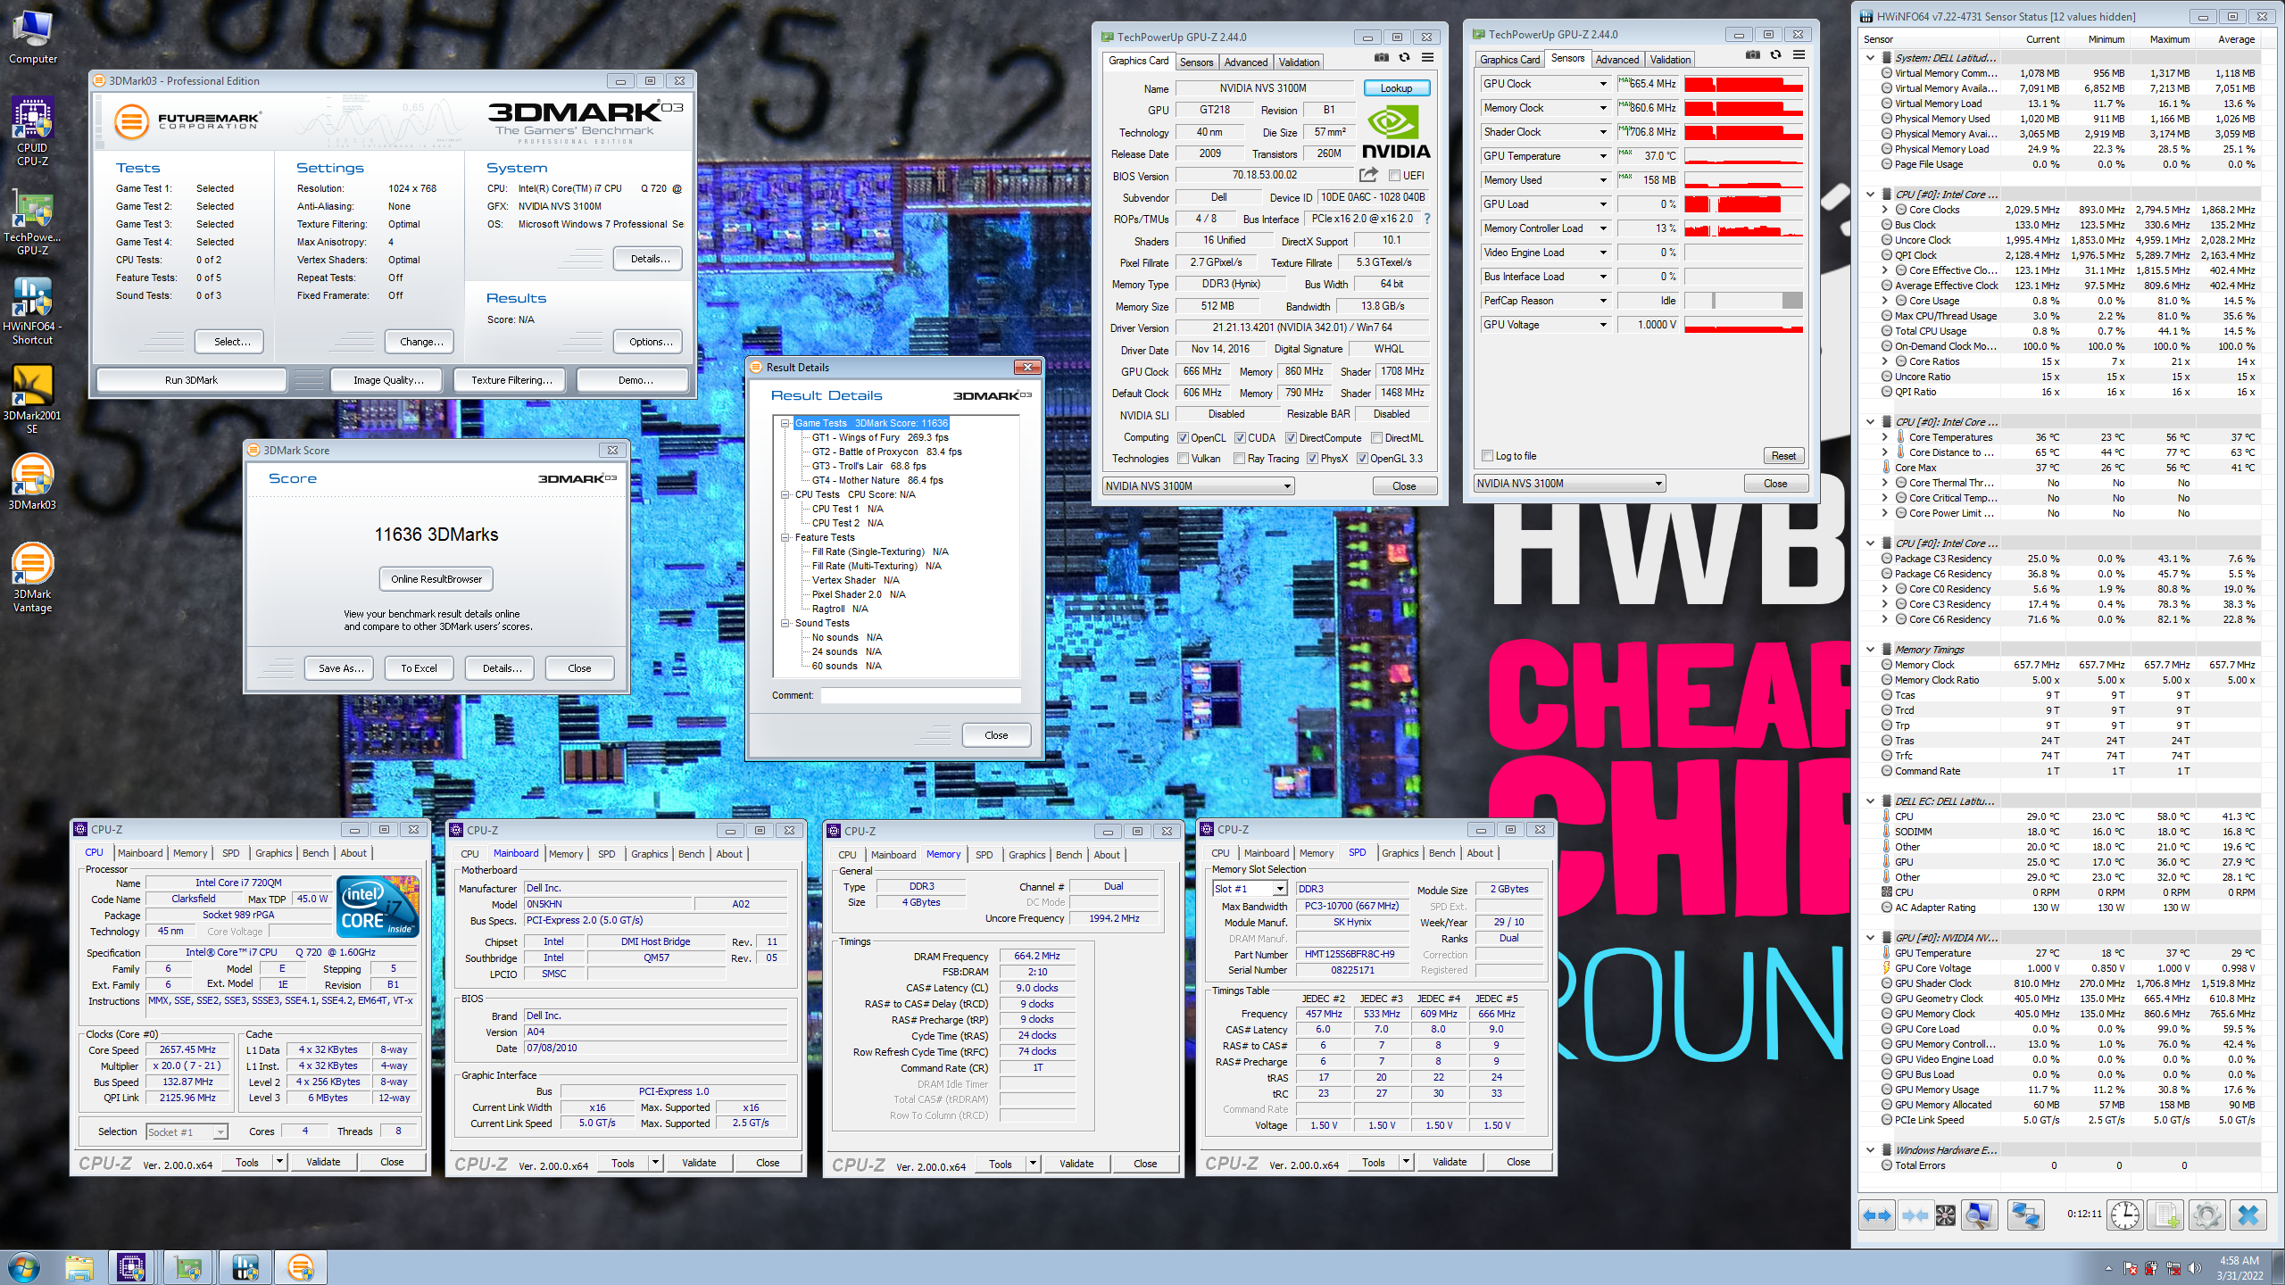2285x1285 pixels.
Task: Click HWiNFO monitor display icon
Action: click(x=1979, y=1215)
